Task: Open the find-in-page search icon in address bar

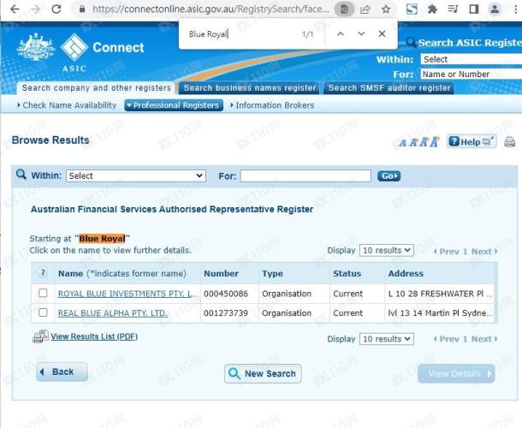Action: point(344,9)
